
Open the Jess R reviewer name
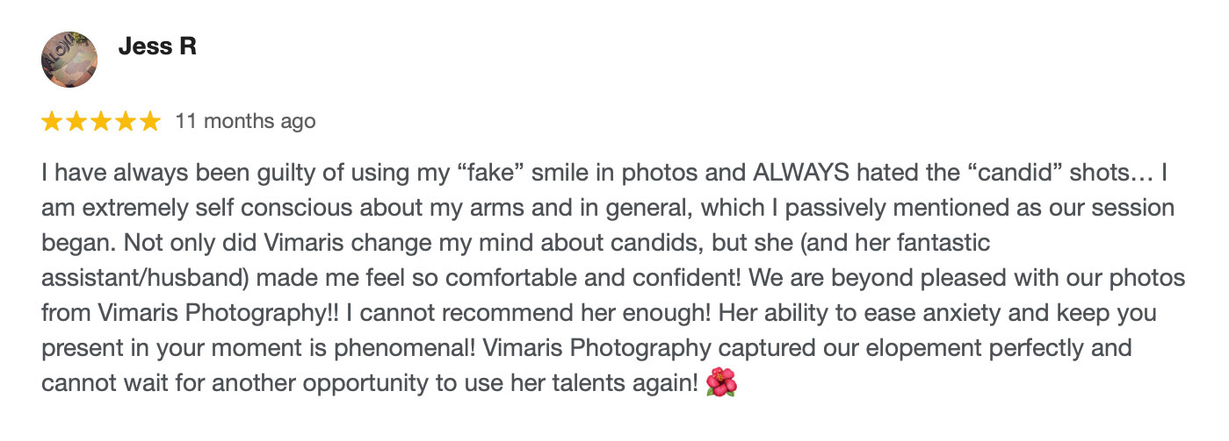coord(157,46)
